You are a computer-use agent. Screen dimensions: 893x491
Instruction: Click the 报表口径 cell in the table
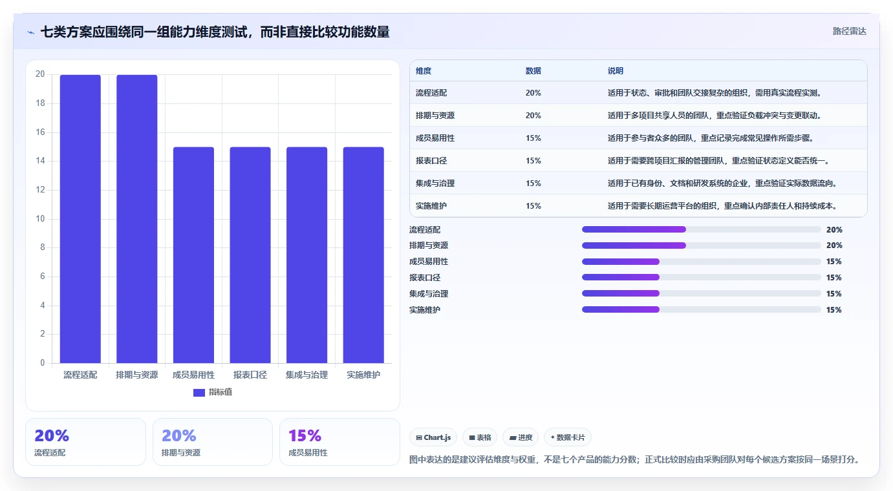pos(431,161)
